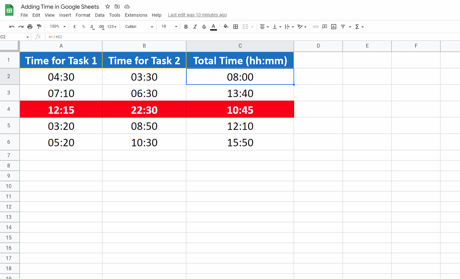Insert a comment
The image size is (460, 279).
click(x=324, y=27)
